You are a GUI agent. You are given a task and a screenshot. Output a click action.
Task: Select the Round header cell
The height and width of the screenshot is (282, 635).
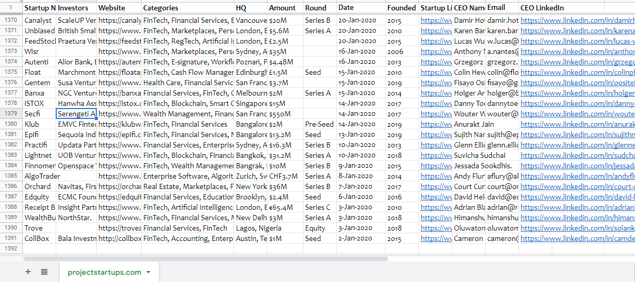[320, 8]
